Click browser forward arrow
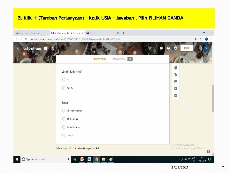This screenshot has height=173, width=230. [21, 39]
